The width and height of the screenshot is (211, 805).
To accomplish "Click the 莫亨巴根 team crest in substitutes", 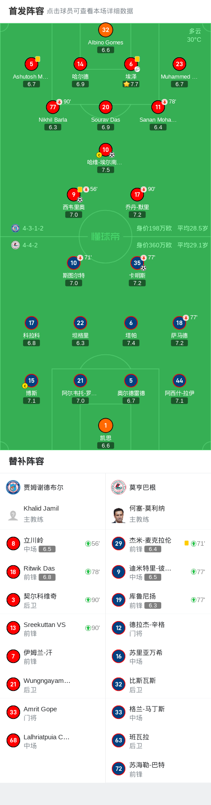I will click(119, 487).
